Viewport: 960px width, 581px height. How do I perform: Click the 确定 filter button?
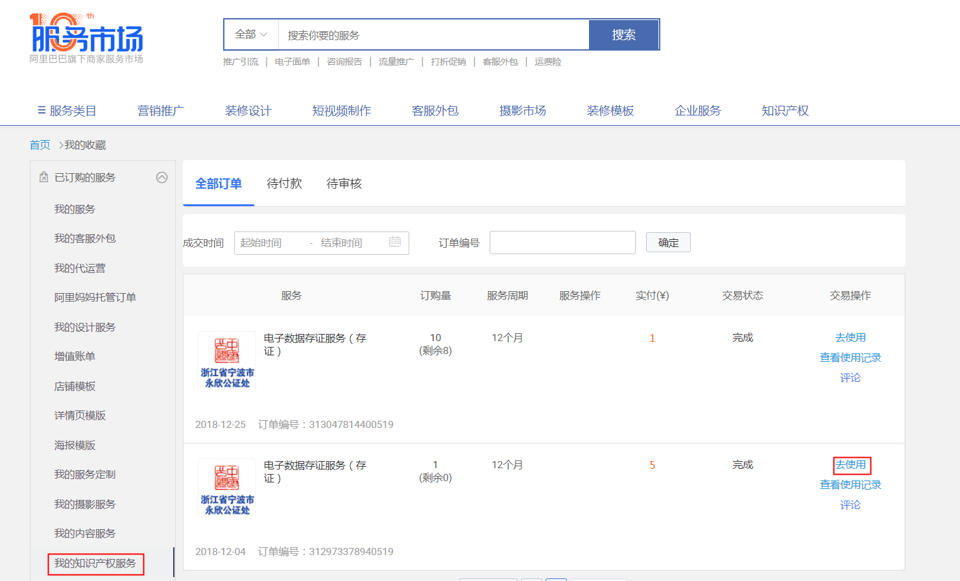(x=668, y=243)
